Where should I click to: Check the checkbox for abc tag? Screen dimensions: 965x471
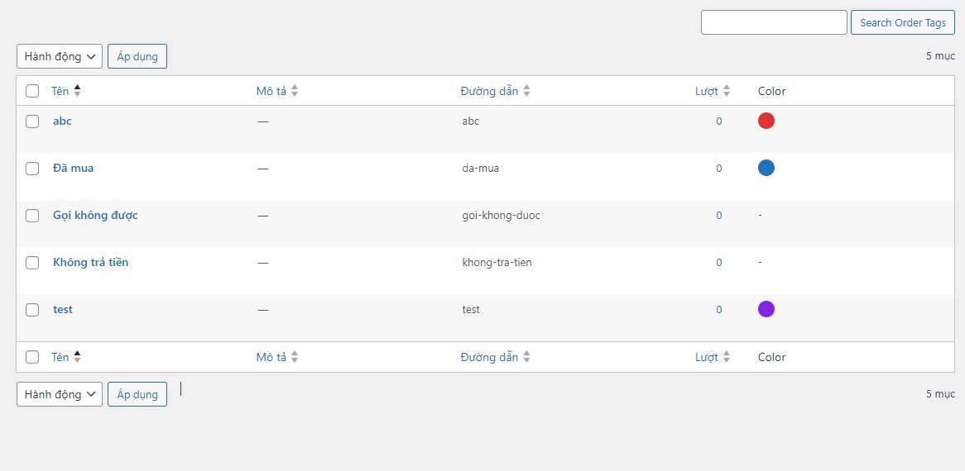[x=32, y=121]
